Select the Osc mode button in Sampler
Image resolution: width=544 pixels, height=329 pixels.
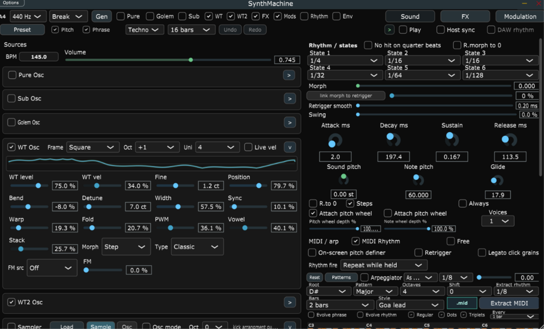(x=127, y=326)
